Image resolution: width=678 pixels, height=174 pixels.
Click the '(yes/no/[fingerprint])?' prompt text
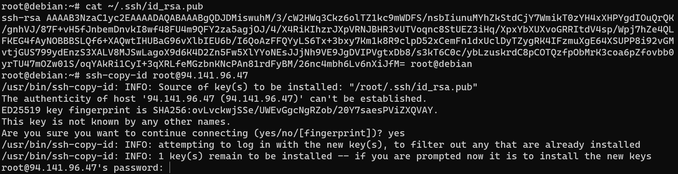(x=318, y=133)
